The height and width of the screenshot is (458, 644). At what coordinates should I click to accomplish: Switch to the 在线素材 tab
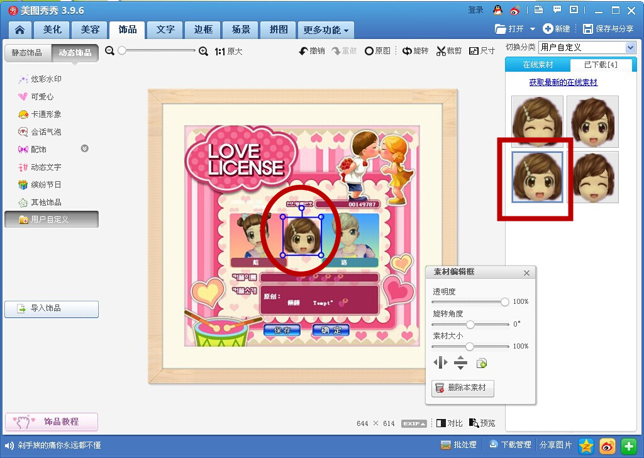538,65
